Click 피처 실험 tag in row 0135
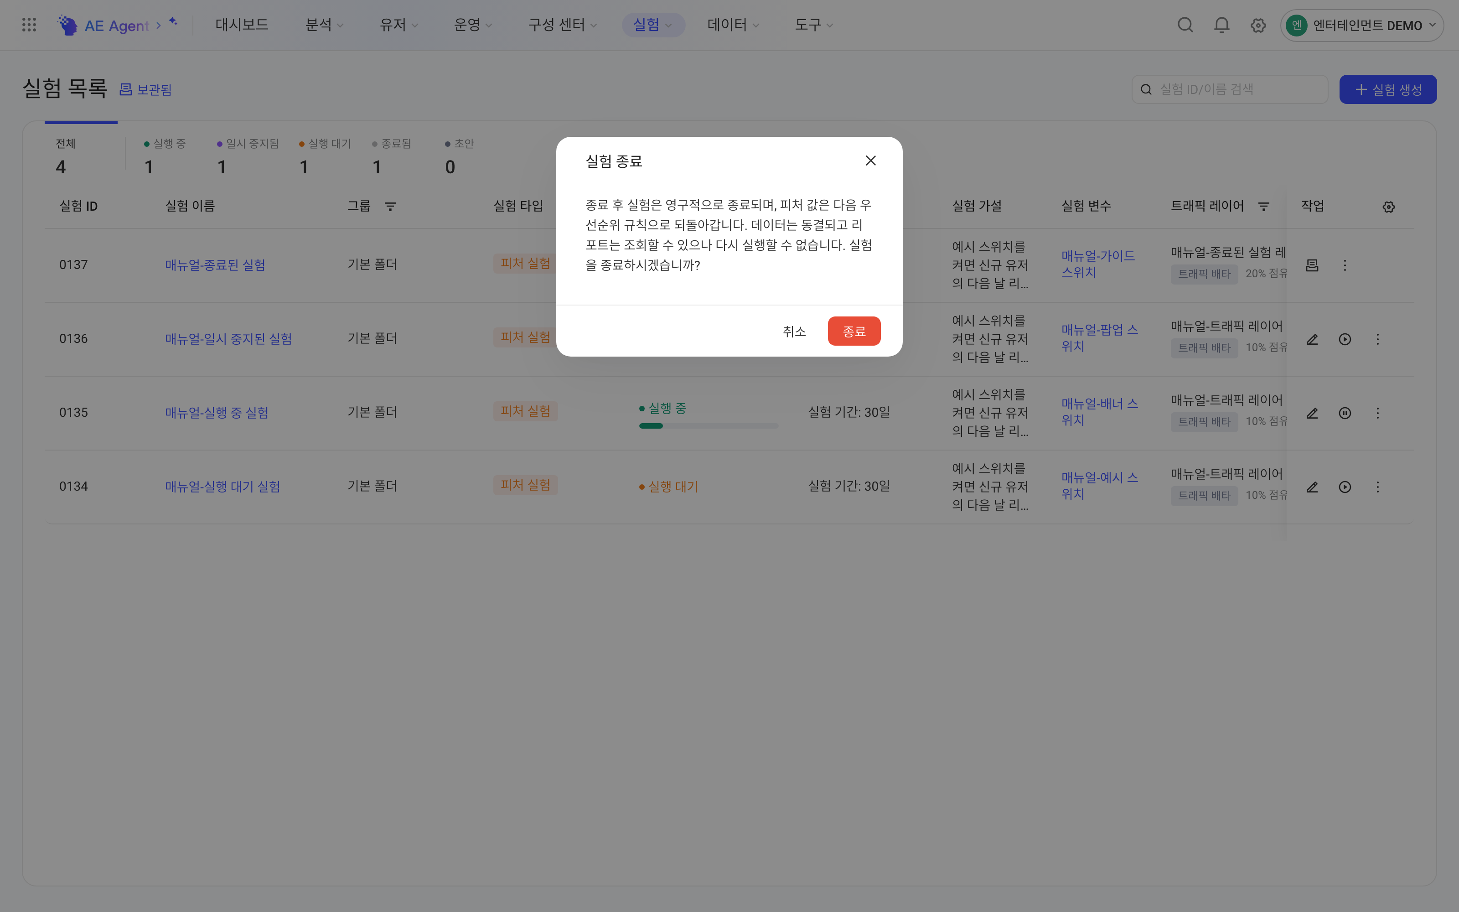 (525, 411)
